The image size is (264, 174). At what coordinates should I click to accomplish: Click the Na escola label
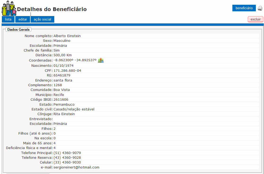pyautogui.click(x=44, y=138)
